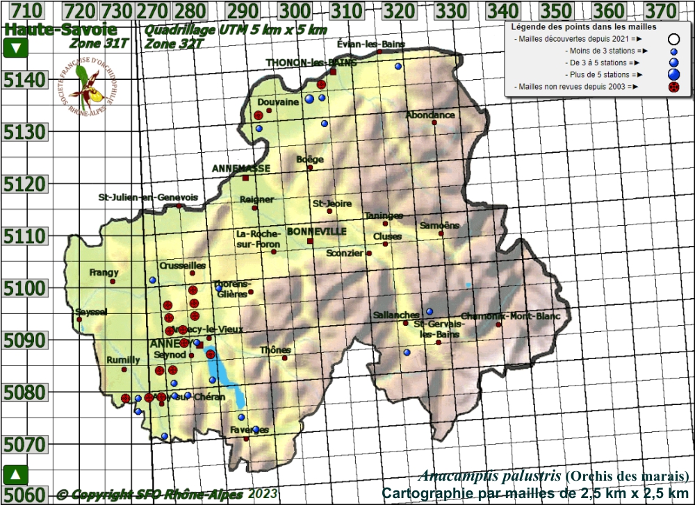Viewport: 695px width, 505px height.
Task: Click the 5140 northing label
Action: coord(24,81)
